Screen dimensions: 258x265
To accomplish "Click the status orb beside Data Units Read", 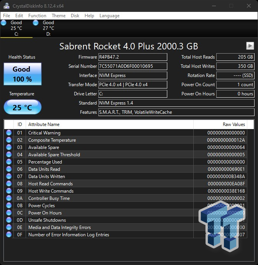I will pyautogui.click(x=9, y=169).
